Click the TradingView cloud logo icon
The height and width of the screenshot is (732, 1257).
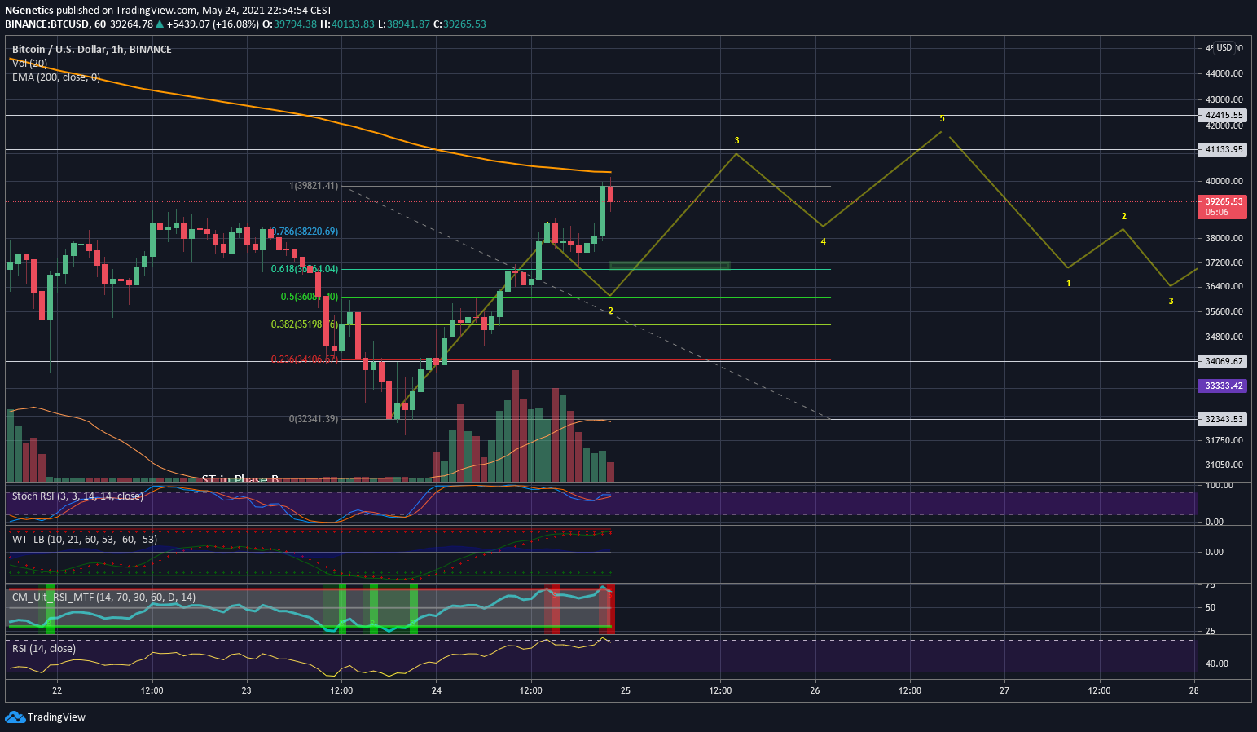coord(15,717)
